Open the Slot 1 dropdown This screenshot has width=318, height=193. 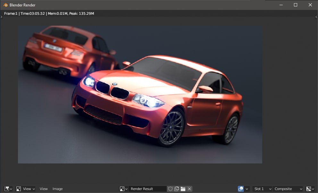(262, 189)
